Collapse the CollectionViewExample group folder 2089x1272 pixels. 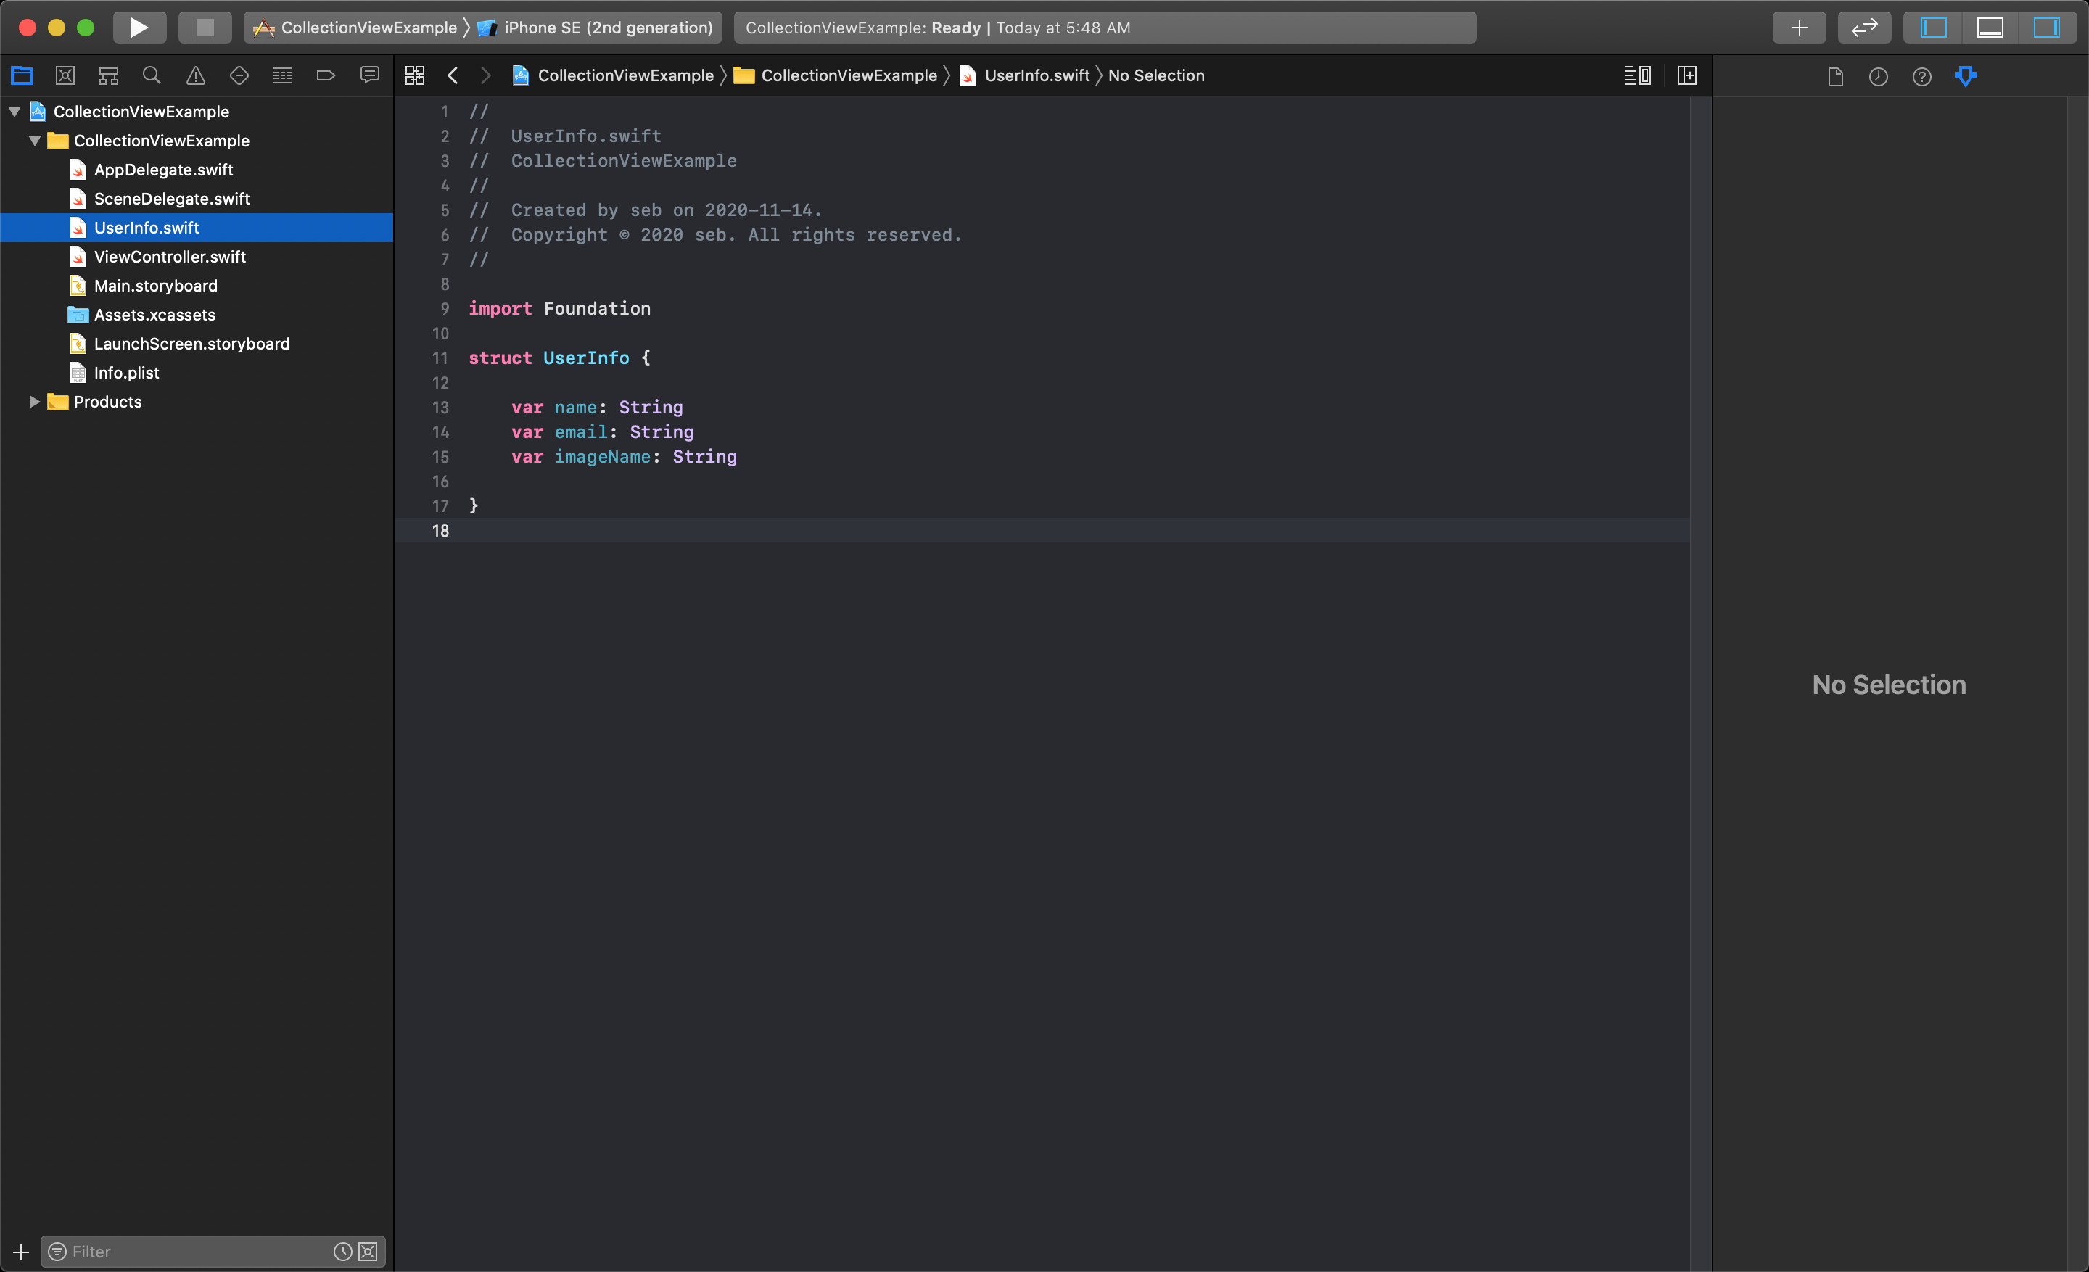35,141
